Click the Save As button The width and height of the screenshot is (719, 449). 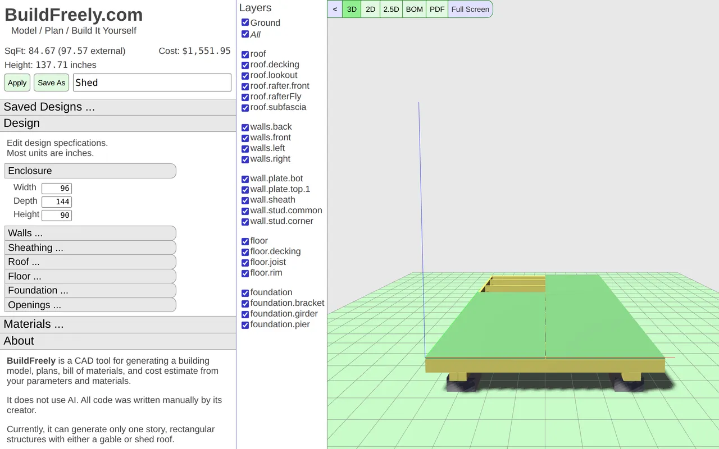pos(52,83)
